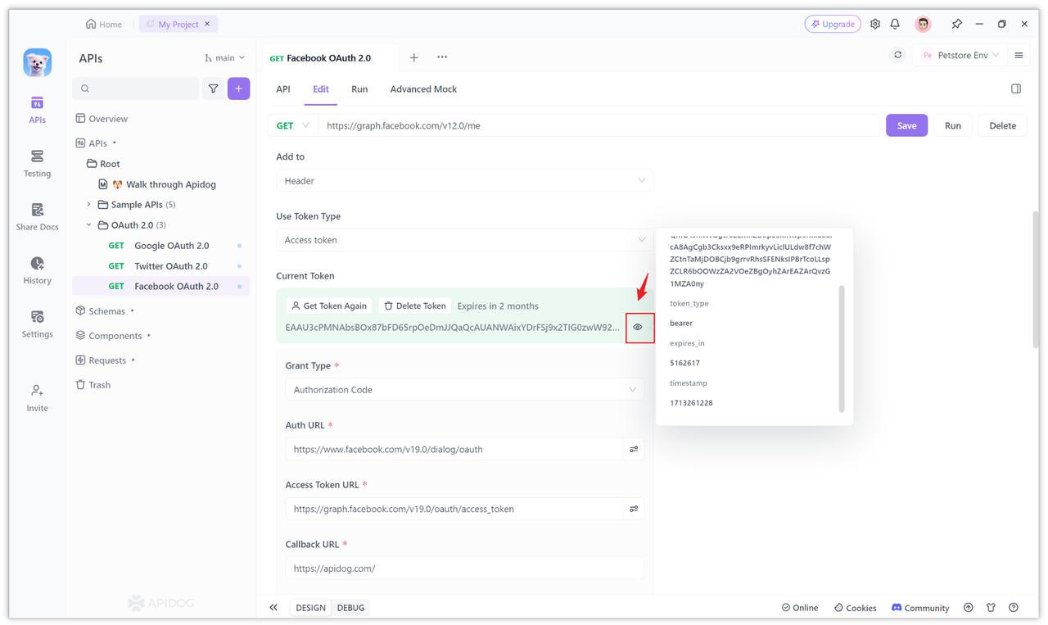Click the user avatar in title bar
Viewport: 1048px width, 625px height.
923,24
